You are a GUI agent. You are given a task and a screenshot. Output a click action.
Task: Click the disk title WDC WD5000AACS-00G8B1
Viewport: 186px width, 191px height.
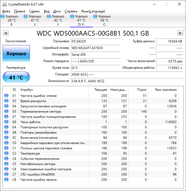[x=79, y=33]
